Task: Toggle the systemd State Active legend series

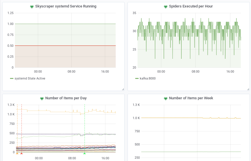Action: [30, 78]
